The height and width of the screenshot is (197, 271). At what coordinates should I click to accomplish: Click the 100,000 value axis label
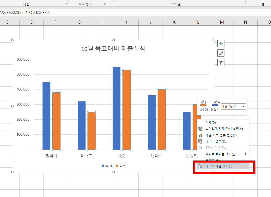pyautogui.click(x=23, y=135)
